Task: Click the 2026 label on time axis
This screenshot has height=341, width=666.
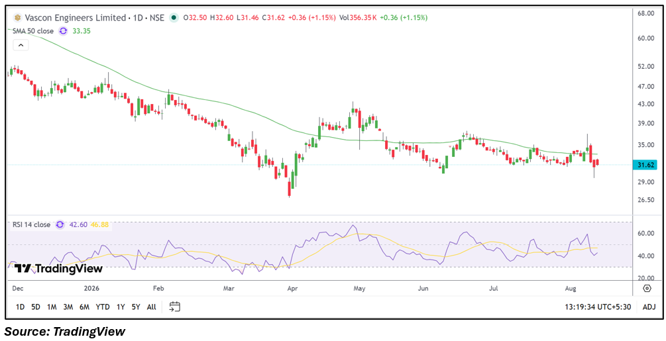Action: click(91, 289)
